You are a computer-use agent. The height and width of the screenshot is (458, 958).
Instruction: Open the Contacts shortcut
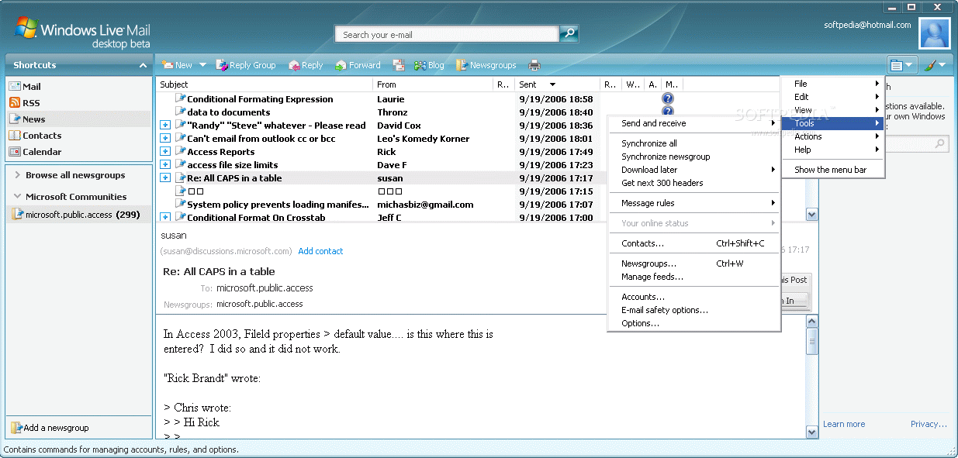coord(35,136)
